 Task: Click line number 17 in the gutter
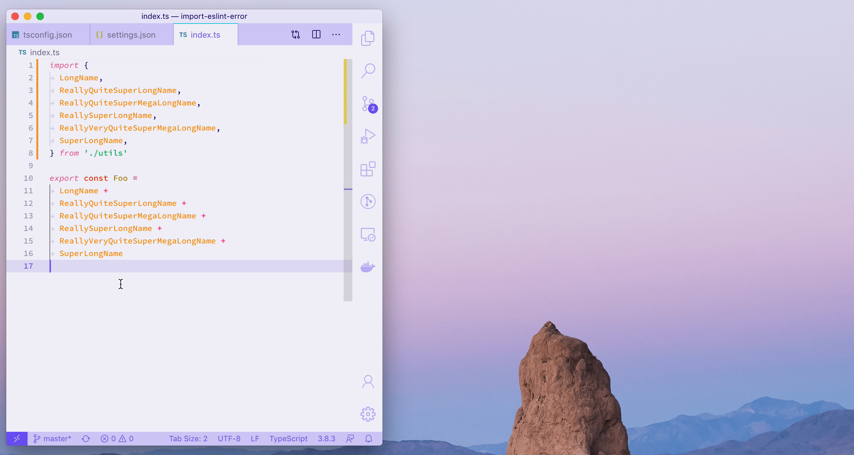pos(28,266)
